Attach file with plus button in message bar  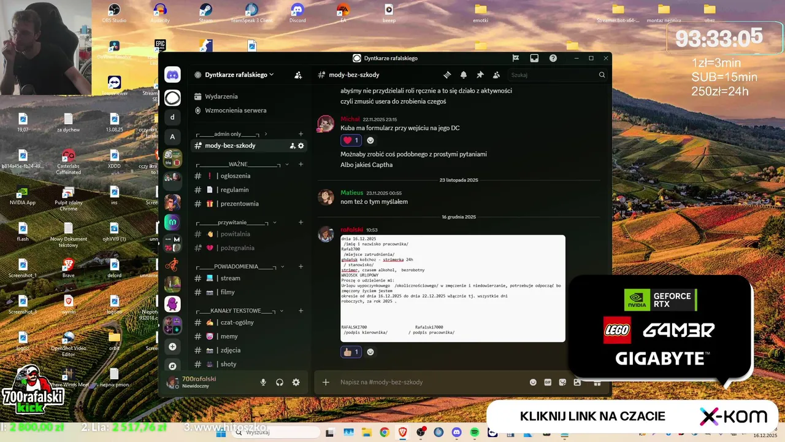[x=326, y=382]
